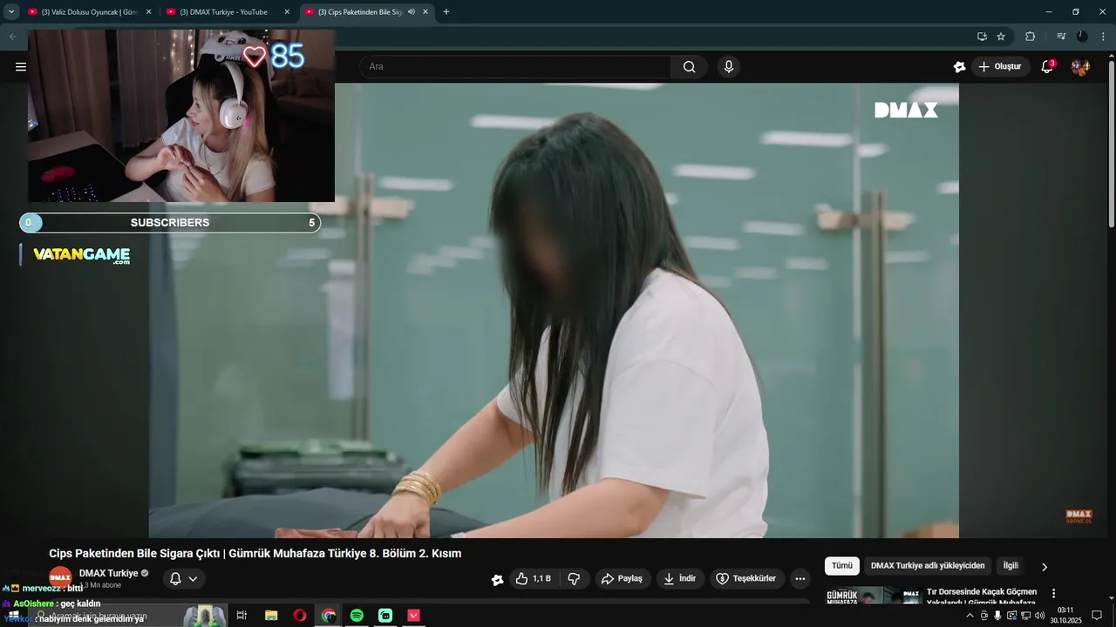This screenshot has width=1116, height=627.
Task: Open the Tır Dorsesinde video thumbnail
Action: coord(874,596)
